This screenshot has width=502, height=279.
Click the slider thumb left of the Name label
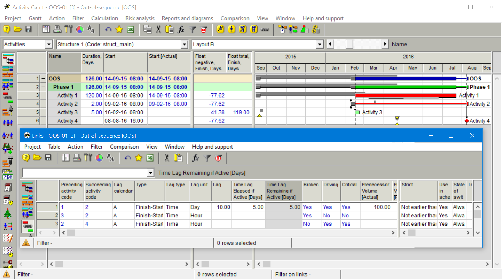click(x=349, y=44)
